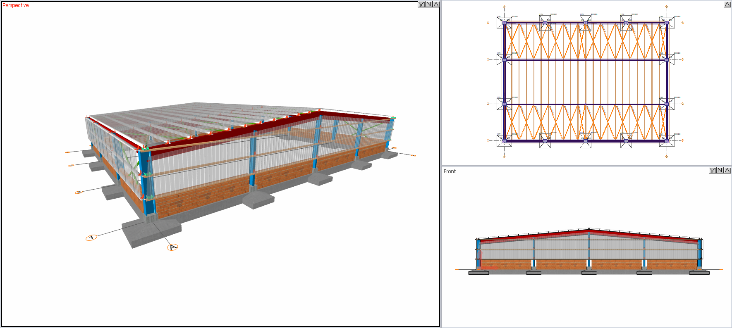The image size is (732, 328).
Task: Select the red Perspective viewport label
Action: pyautogui.click(x=16, y=5)
